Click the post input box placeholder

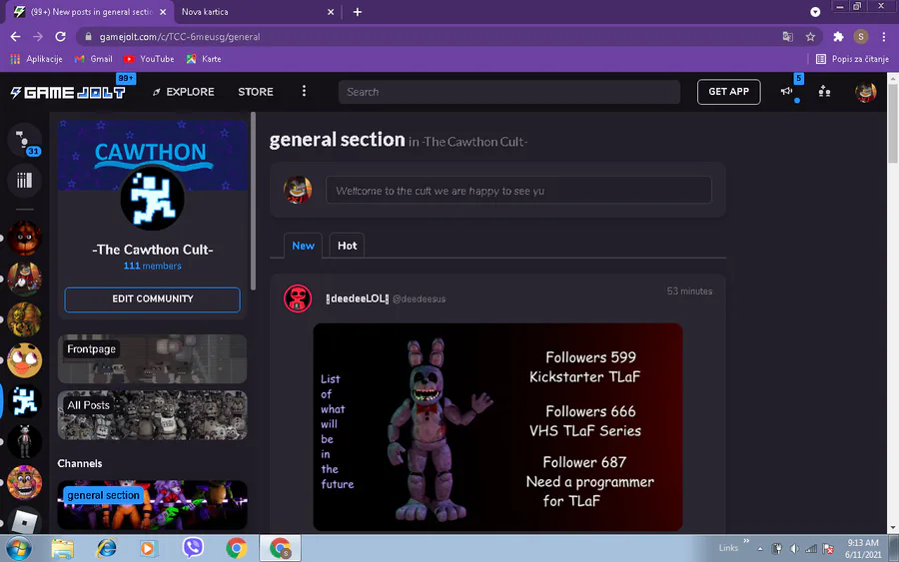click(x=518, y=191)
